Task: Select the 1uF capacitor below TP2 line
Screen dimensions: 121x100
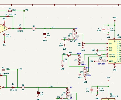Action: click(45, 34)
